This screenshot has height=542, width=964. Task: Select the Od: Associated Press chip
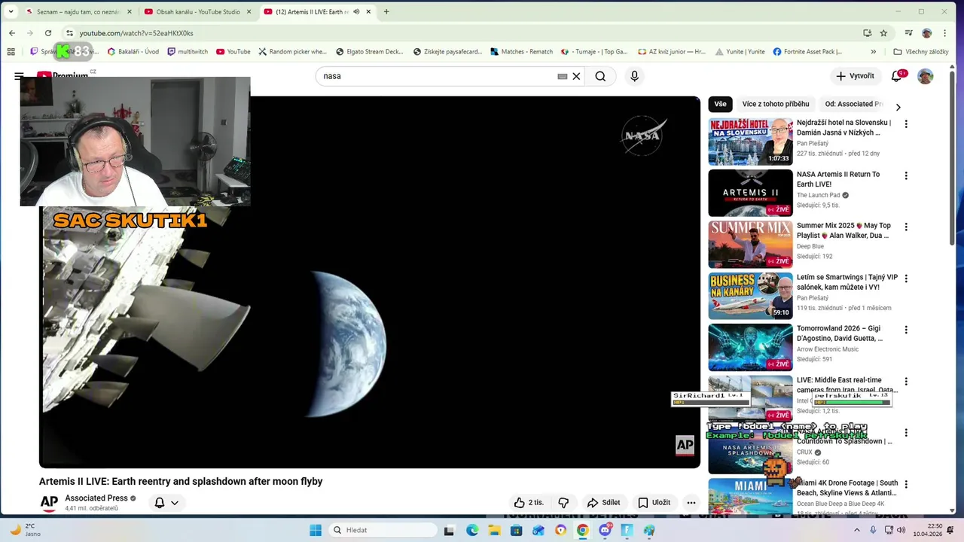853,104
